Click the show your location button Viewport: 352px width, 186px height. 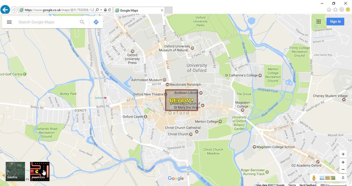point(343,154)
